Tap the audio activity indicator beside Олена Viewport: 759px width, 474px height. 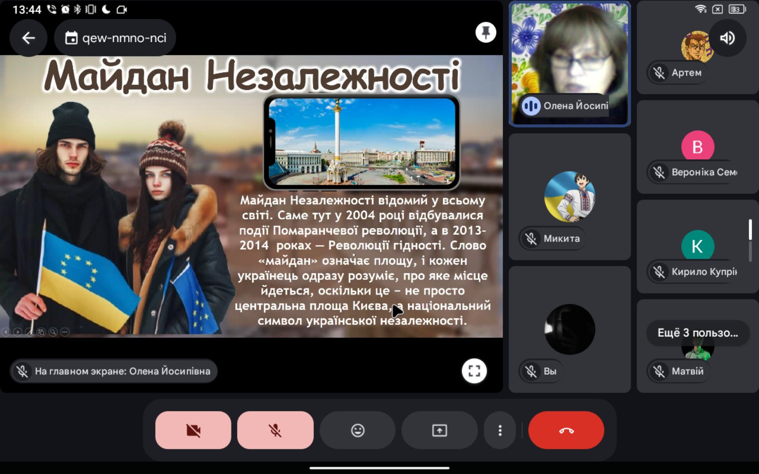point(531,106)
